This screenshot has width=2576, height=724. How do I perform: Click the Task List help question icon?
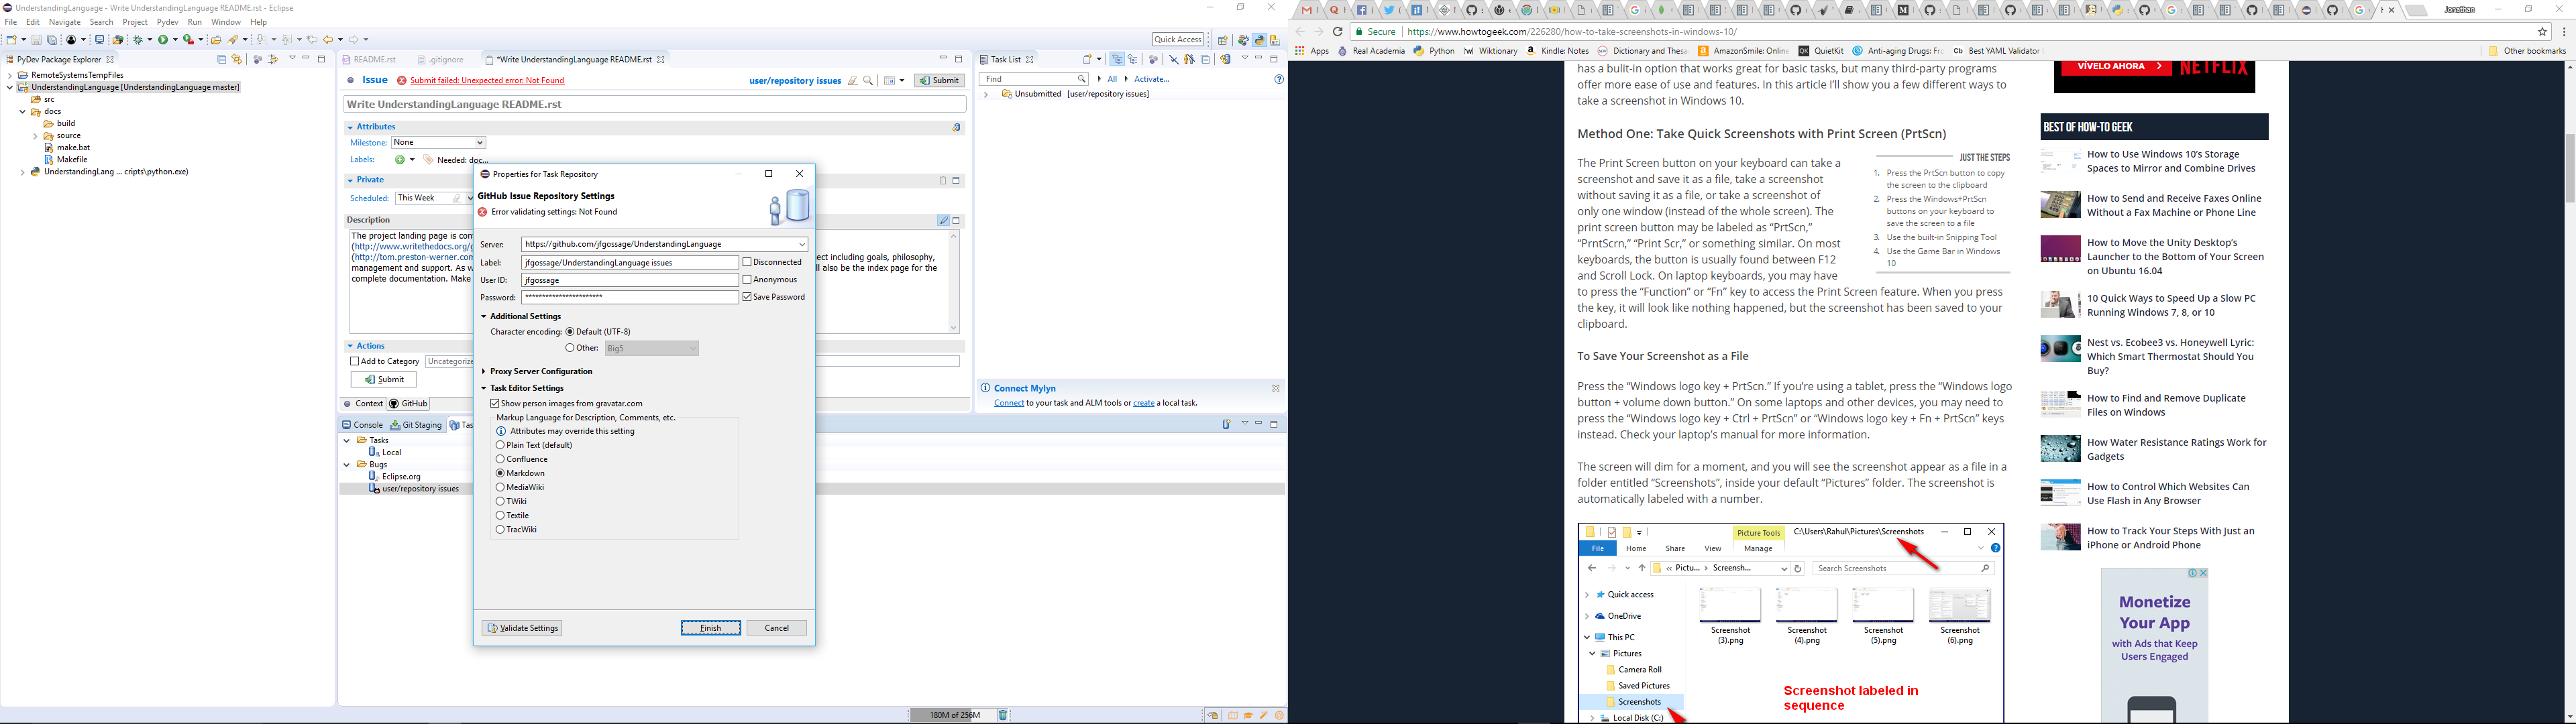pyautogui.click(x=1280, y=79)
